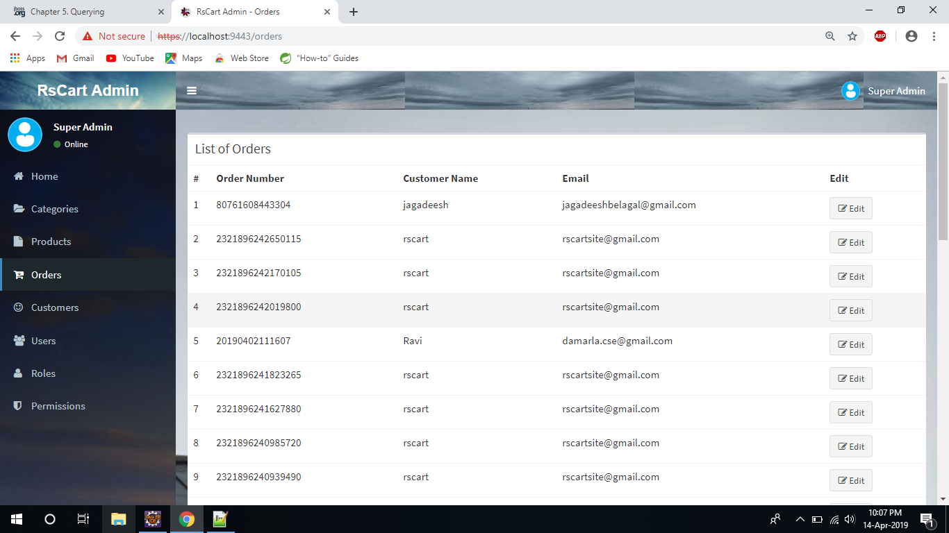The image size is (949, 533).
Task: Toggle sidebar with the hamburger menu icon
Action: pyautogui.click(x=192, y=91)
